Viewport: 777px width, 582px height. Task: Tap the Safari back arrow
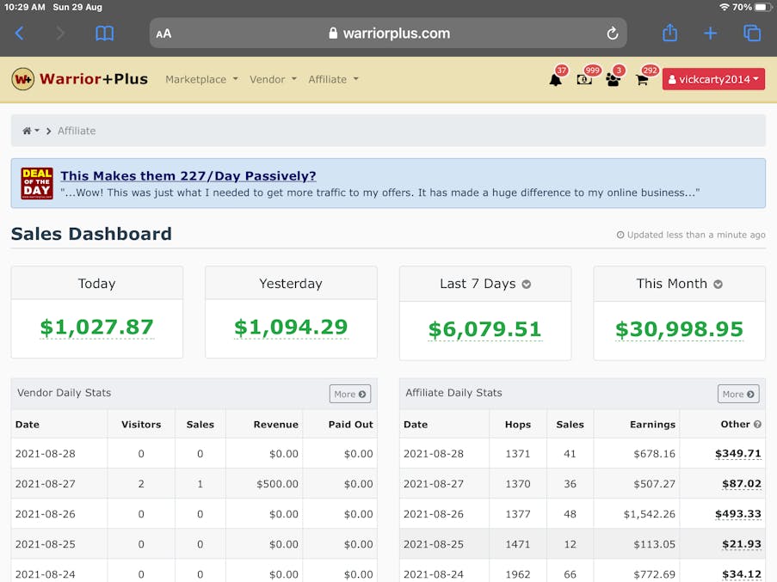click(x=19, y=34)
